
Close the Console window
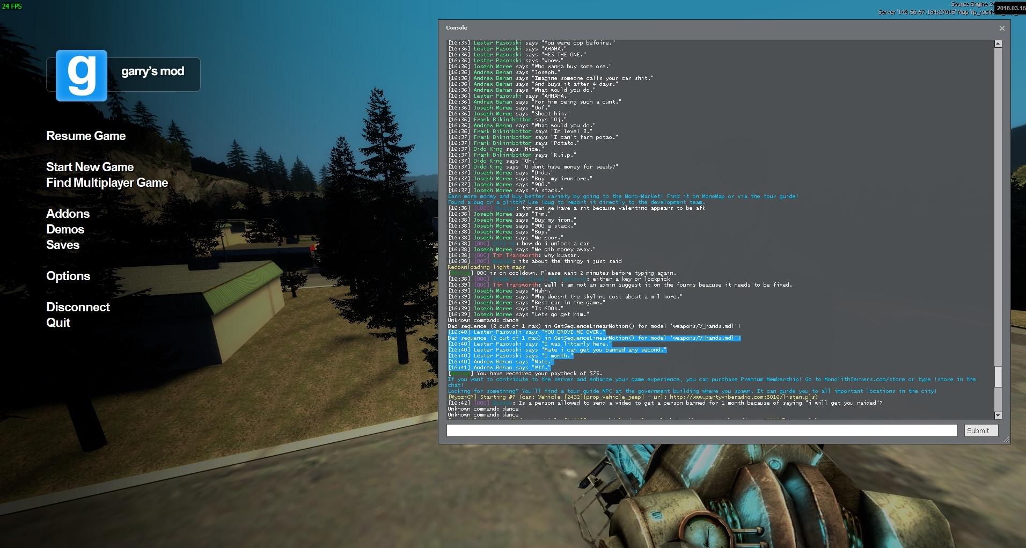click(x=1001, y=28)
